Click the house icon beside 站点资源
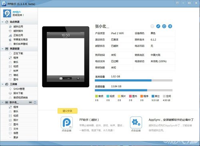Image resolution: width=200 pixels, height=146 pixels. [x=7, y=22]
